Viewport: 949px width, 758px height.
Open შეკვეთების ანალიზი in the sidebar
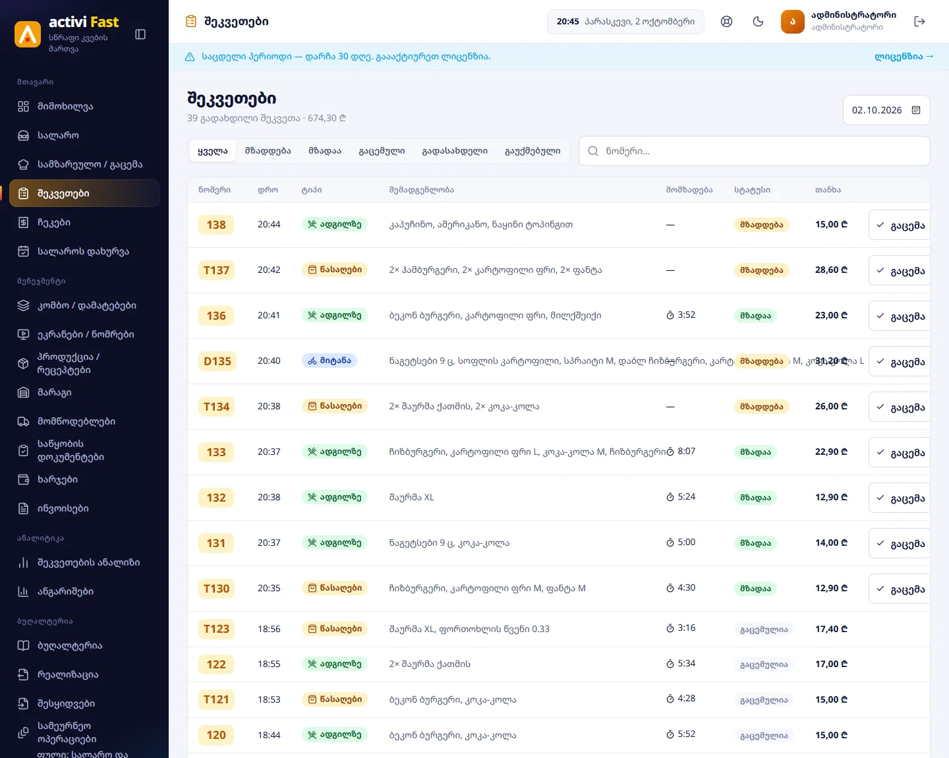tap(84, 562)
